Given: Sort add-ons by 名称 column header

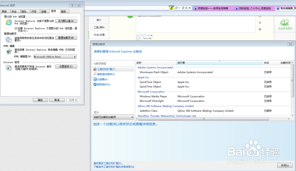Looking at the screenshot, I should point(156,63).
